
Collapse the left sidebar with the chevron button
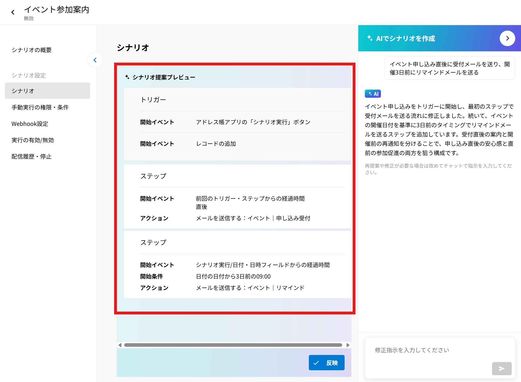coord(95,60)
